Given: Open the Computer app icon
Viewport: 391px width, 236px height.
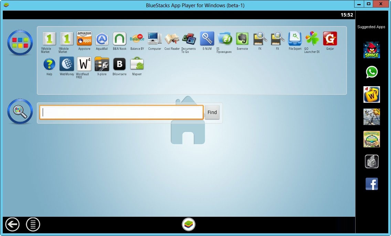Looking at the screenshot, I should pyautogui.click(x=155, y=38).
